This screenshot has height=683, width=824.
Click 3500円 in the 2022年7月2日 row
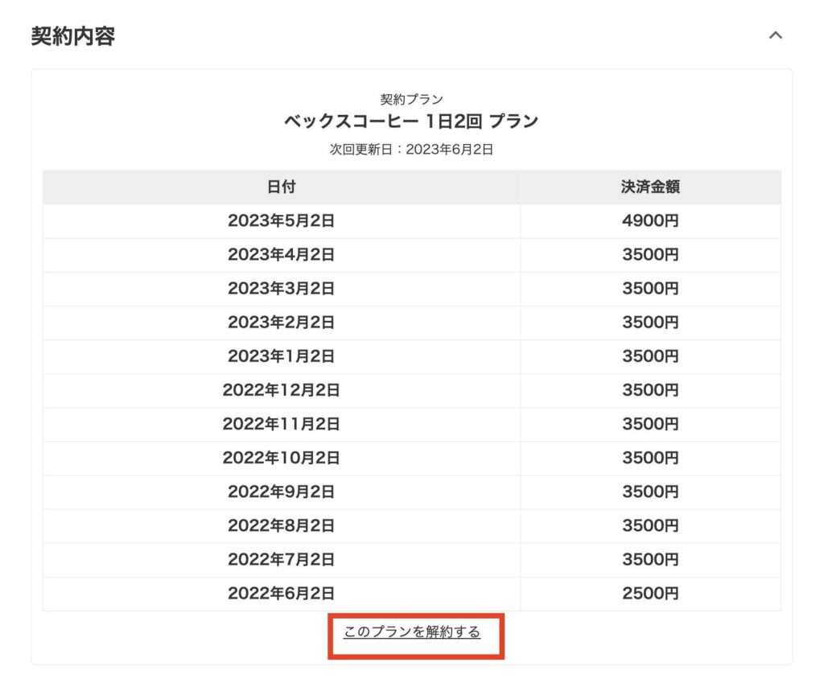(650, 560)
